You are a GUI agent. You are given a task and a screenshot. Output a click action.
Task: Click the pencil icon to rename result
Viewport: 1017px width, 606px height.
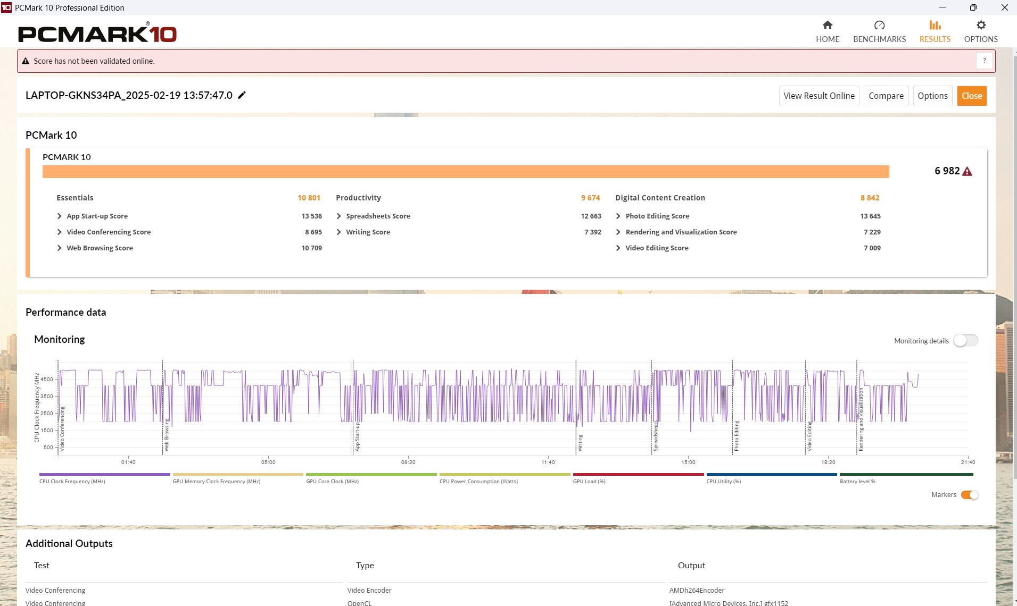242,95
